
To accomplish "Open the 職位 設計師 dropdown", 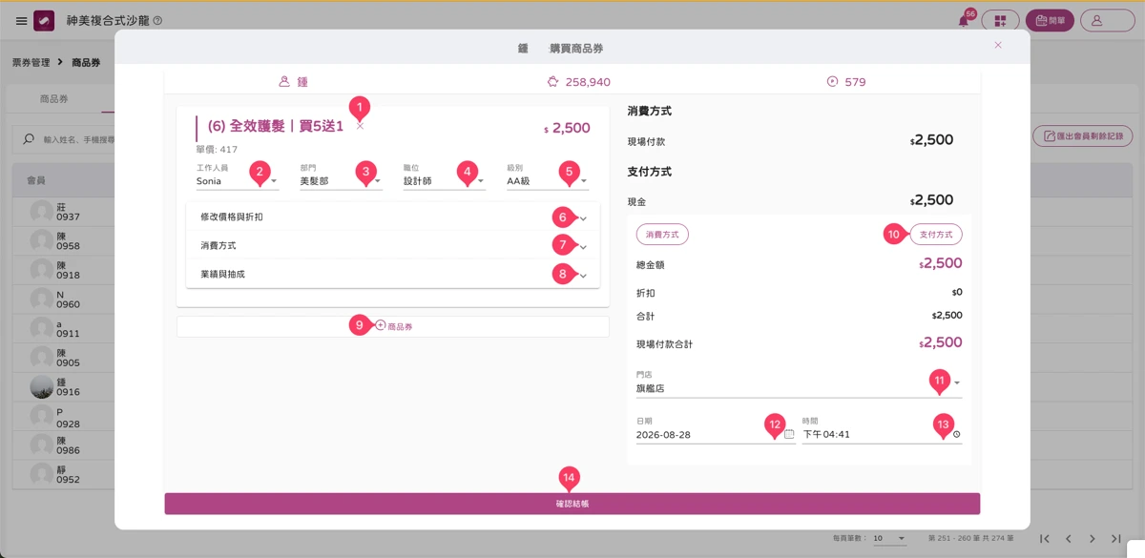I will click(445, 180).
